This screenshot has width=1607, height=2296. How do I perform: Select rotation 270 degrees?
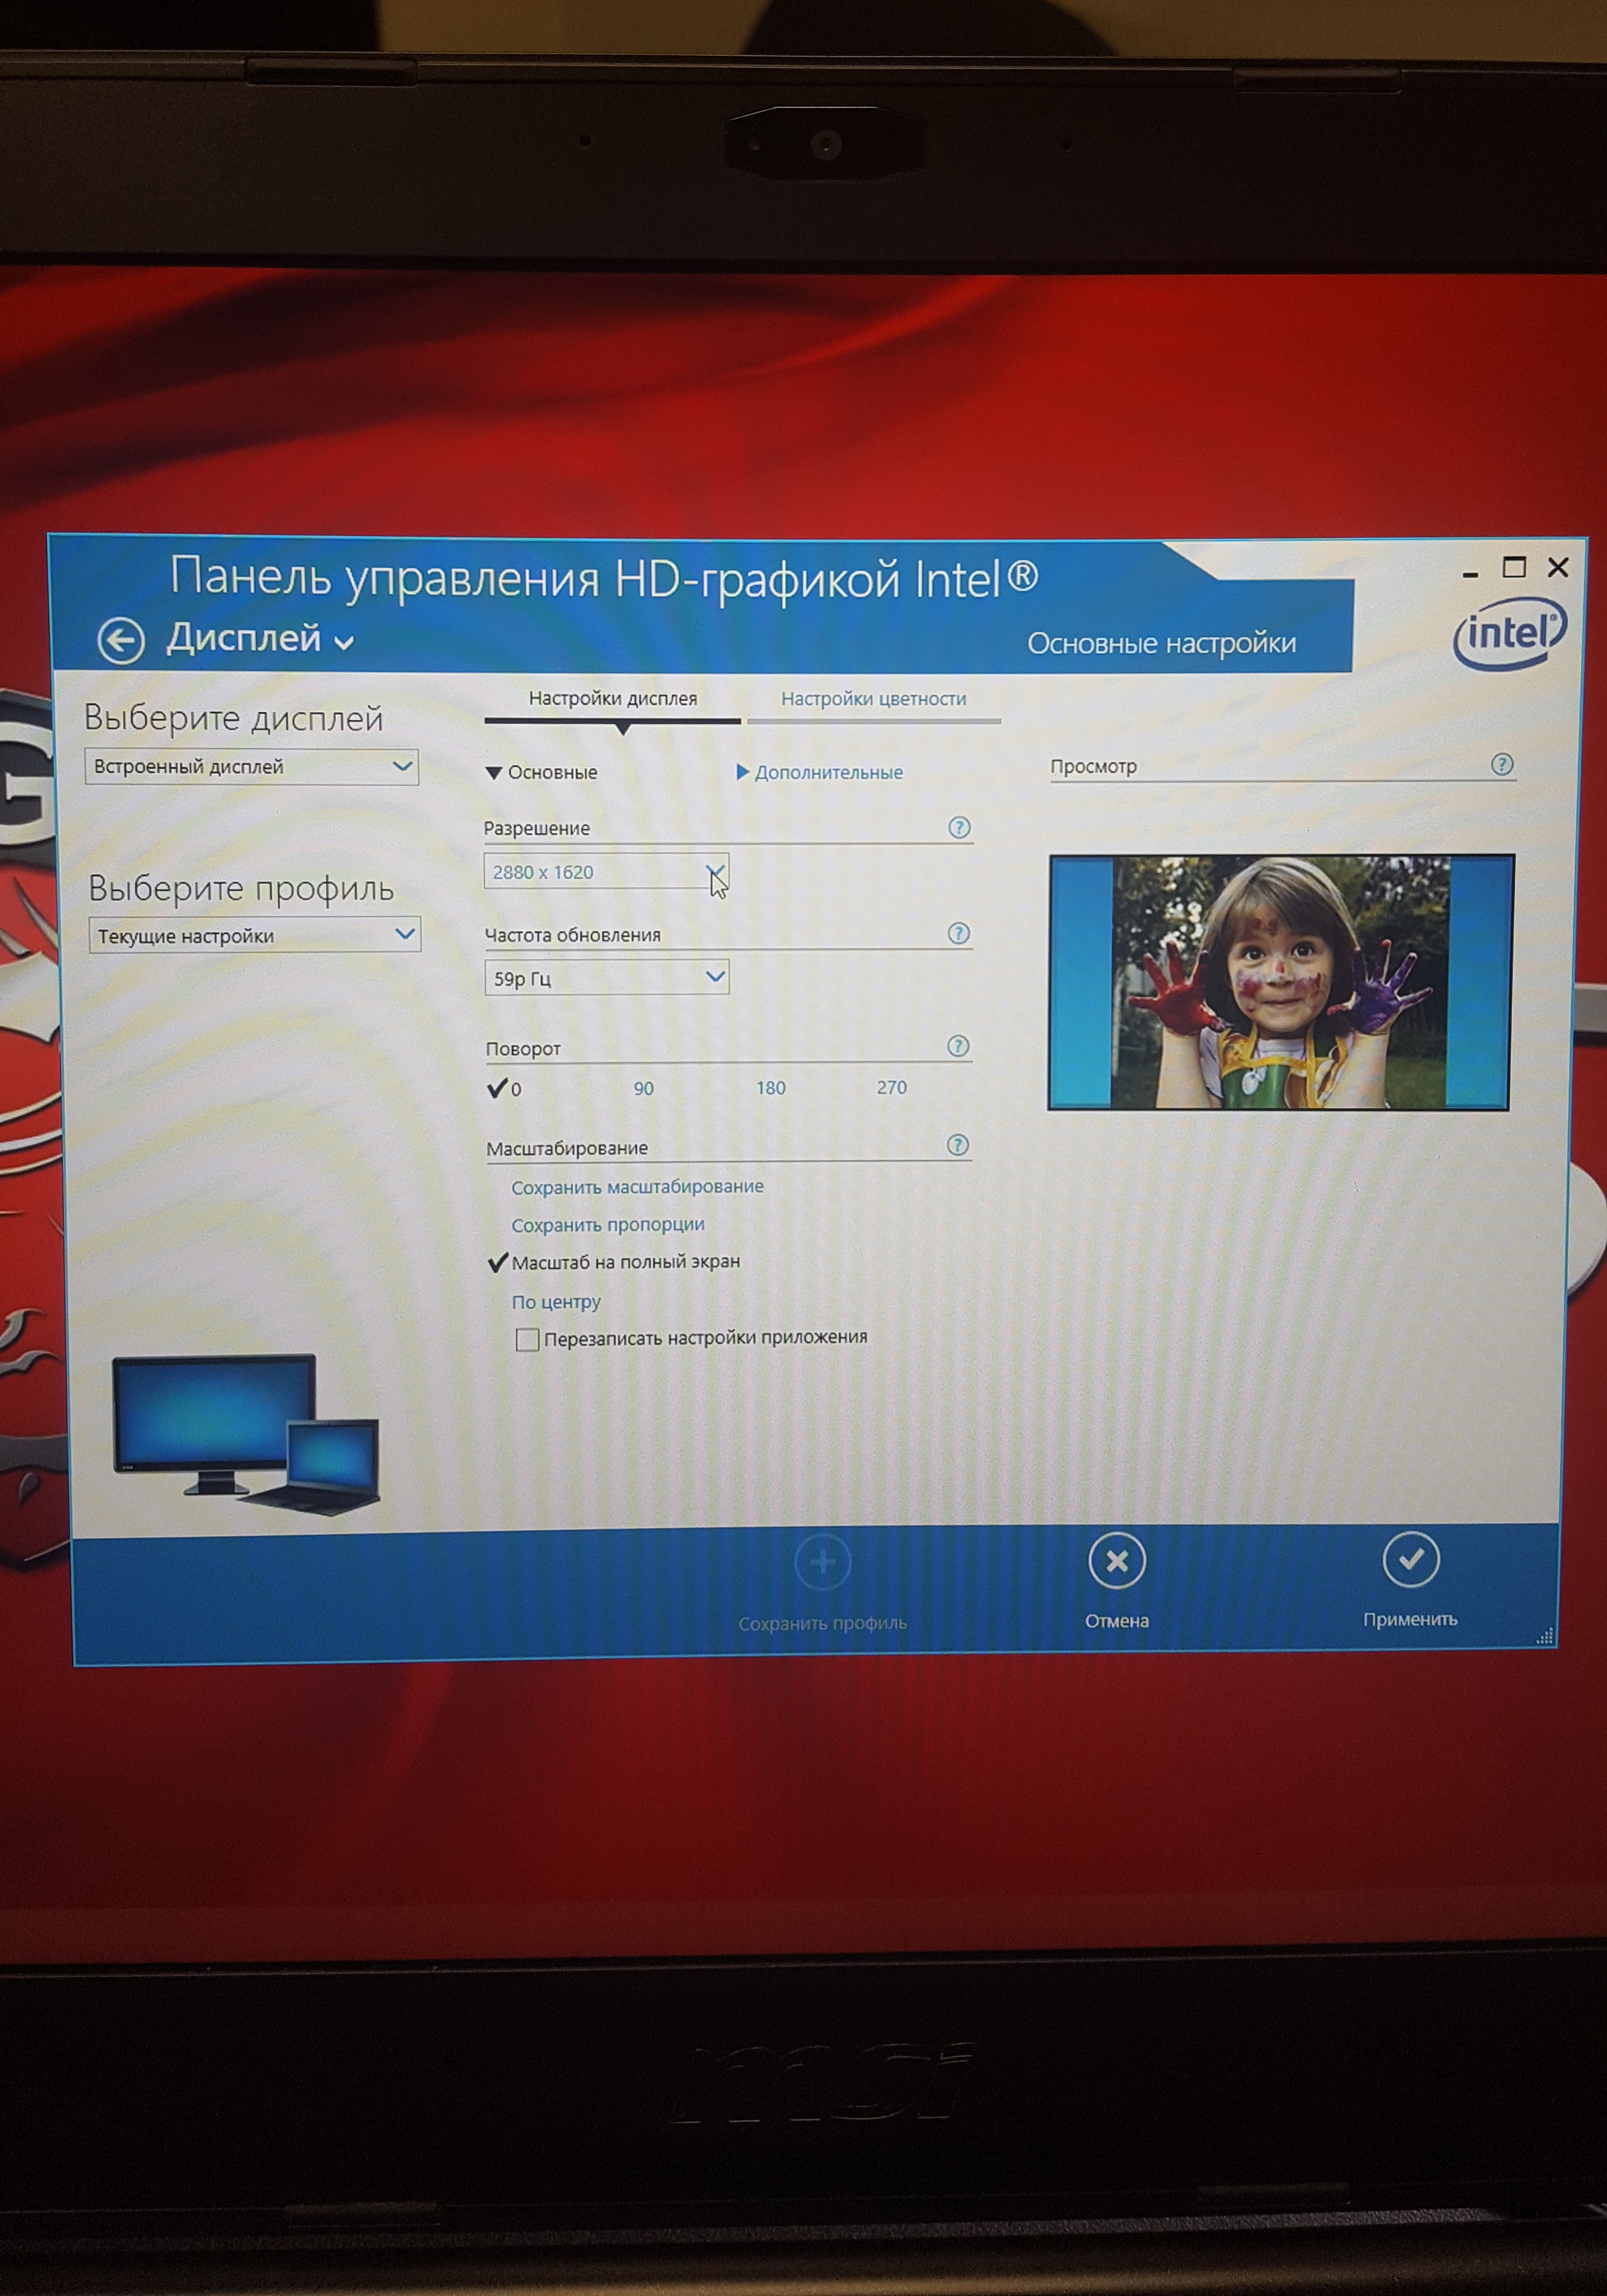click(x=891, y=1087)
